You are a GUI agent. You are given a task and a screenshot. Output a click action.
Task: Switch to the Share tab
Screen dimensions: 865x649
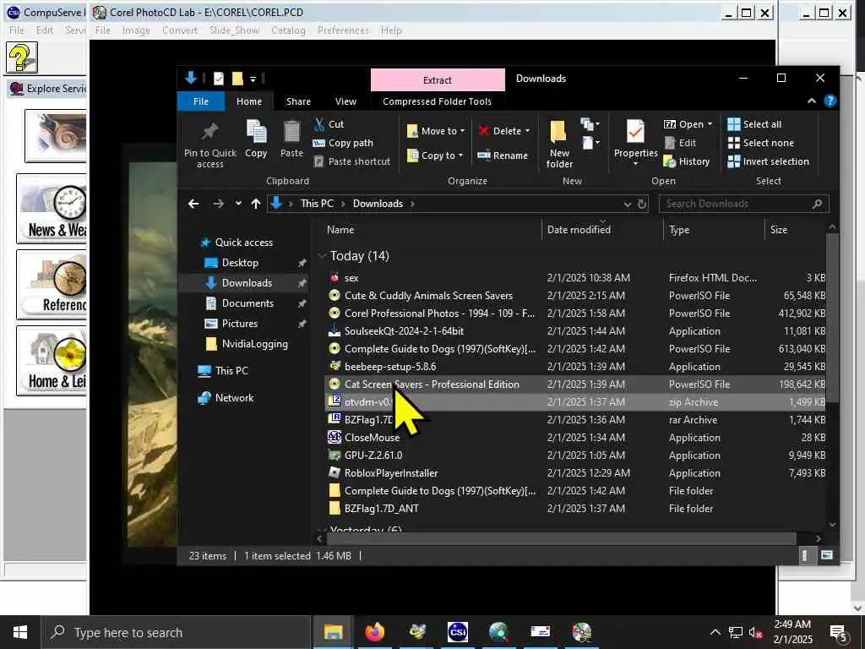(298, 101)
